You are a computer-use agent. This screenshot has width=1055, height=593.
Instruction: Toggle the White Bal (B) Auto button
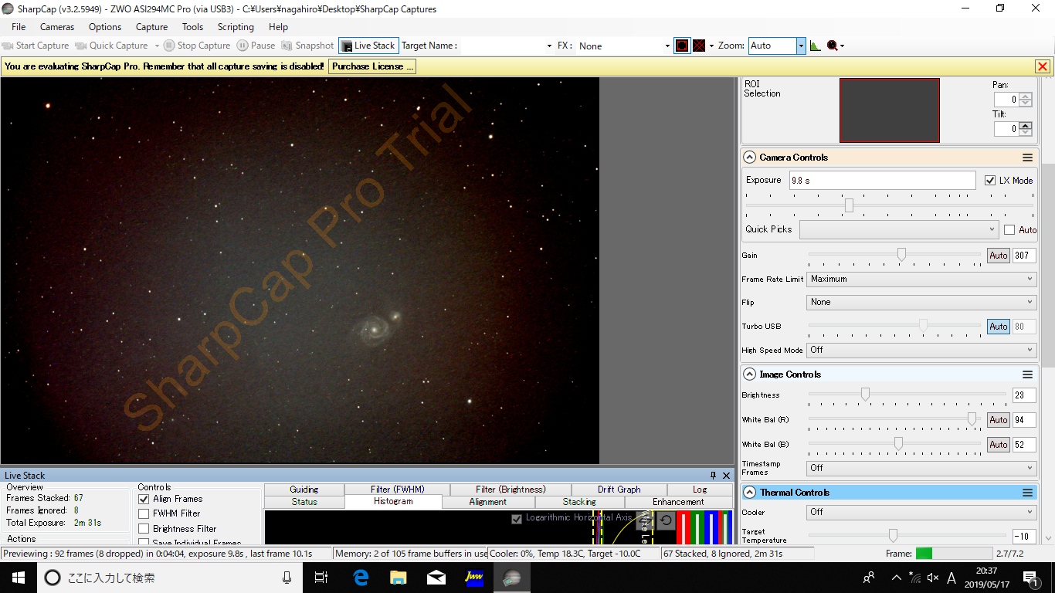pyautogui.click(x=999, y=445)
